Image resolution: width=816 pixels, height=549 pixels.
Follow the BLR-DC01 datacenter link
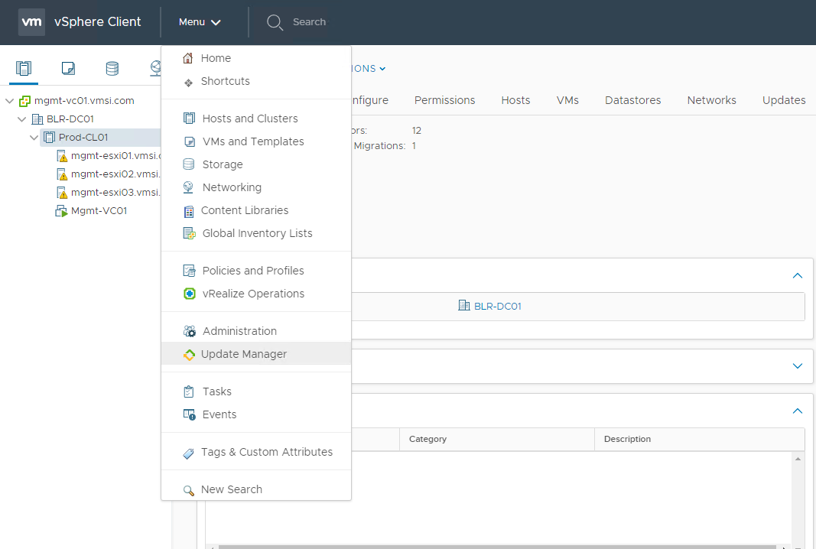click(x=497, y=306)
